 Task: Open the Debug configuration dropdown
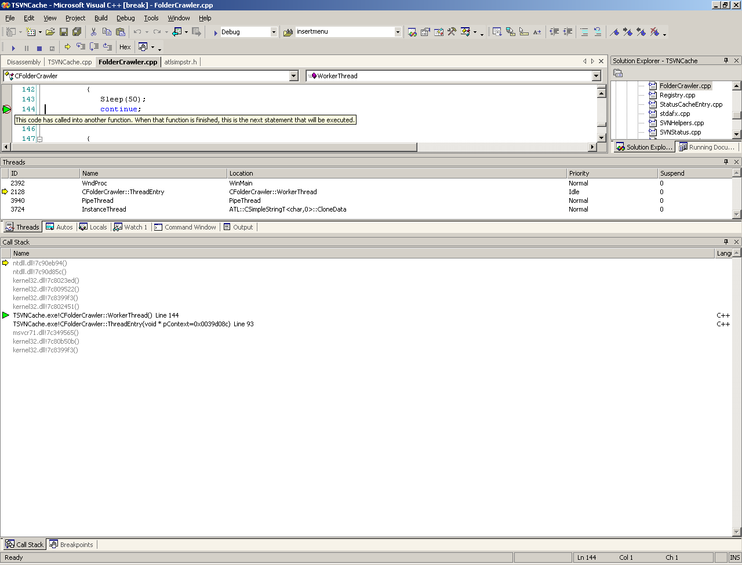pos(274,32)
